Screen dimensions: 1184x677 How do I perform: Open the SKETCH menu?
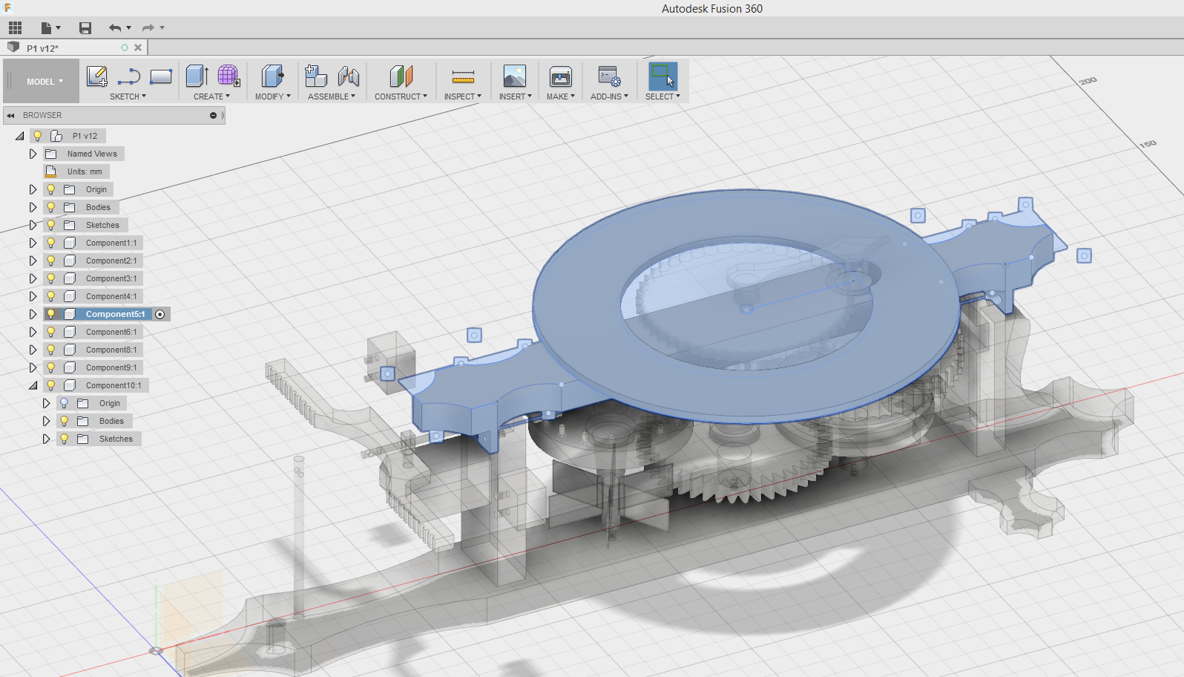[128, 97]
